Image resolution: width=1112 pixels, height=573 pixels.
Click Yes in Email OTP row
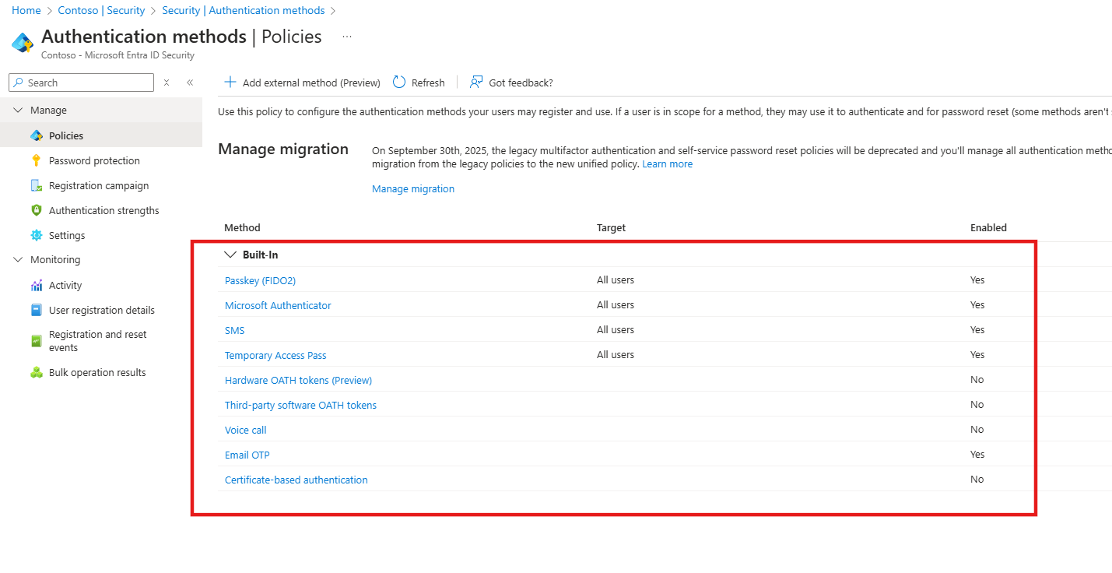[x=977, y=454]
